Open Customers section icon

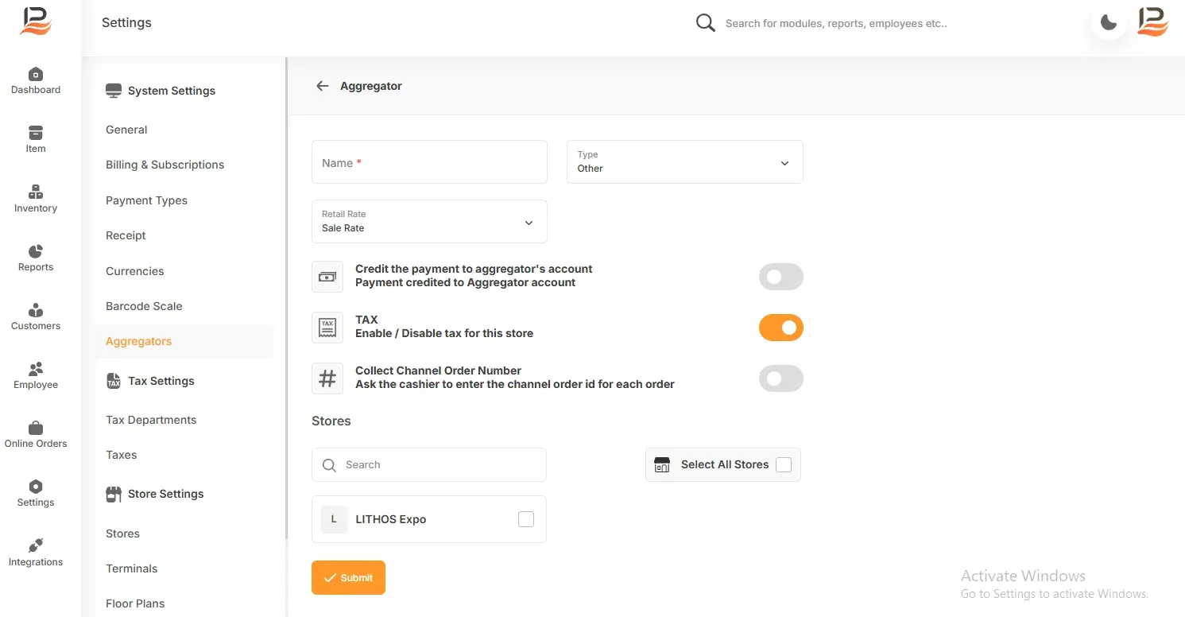coord(36,310)
